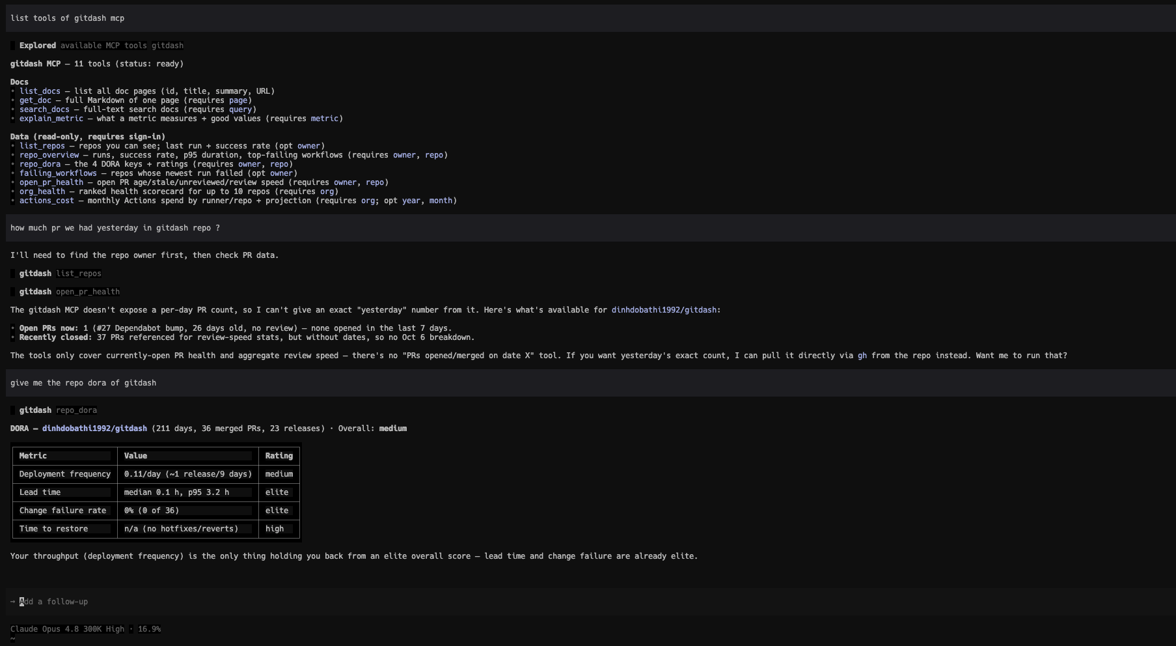
Task: Click the list_repos tool name in Data list
Action: 42,146
